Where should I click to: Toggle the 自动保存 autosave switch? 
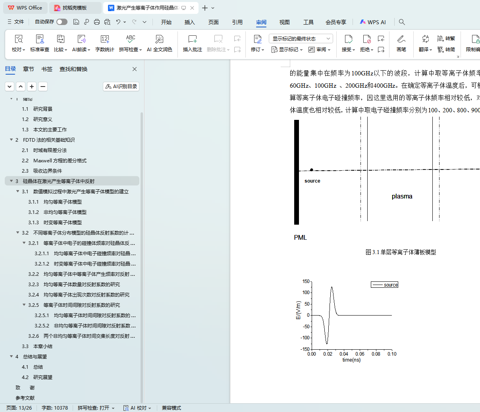pos(62,22)
